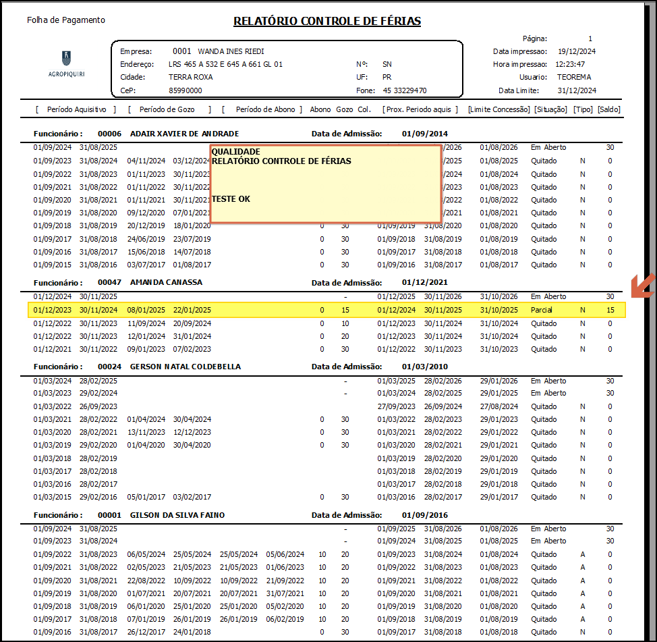This screenshot has height=642, width=657.
Task: Click the Situação column header
Action: pyautogui.click(x=550, y=109)
